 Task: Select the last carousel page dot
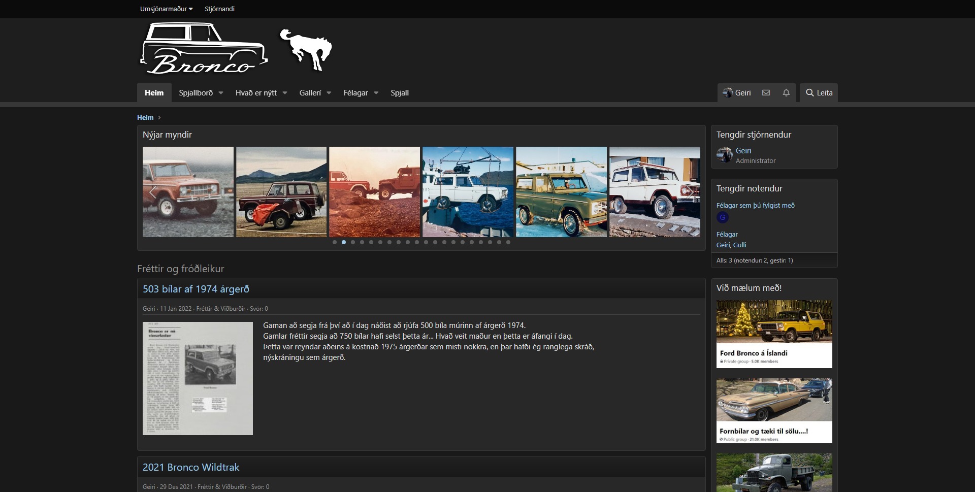pyautogui.click(x=508, y=243)
